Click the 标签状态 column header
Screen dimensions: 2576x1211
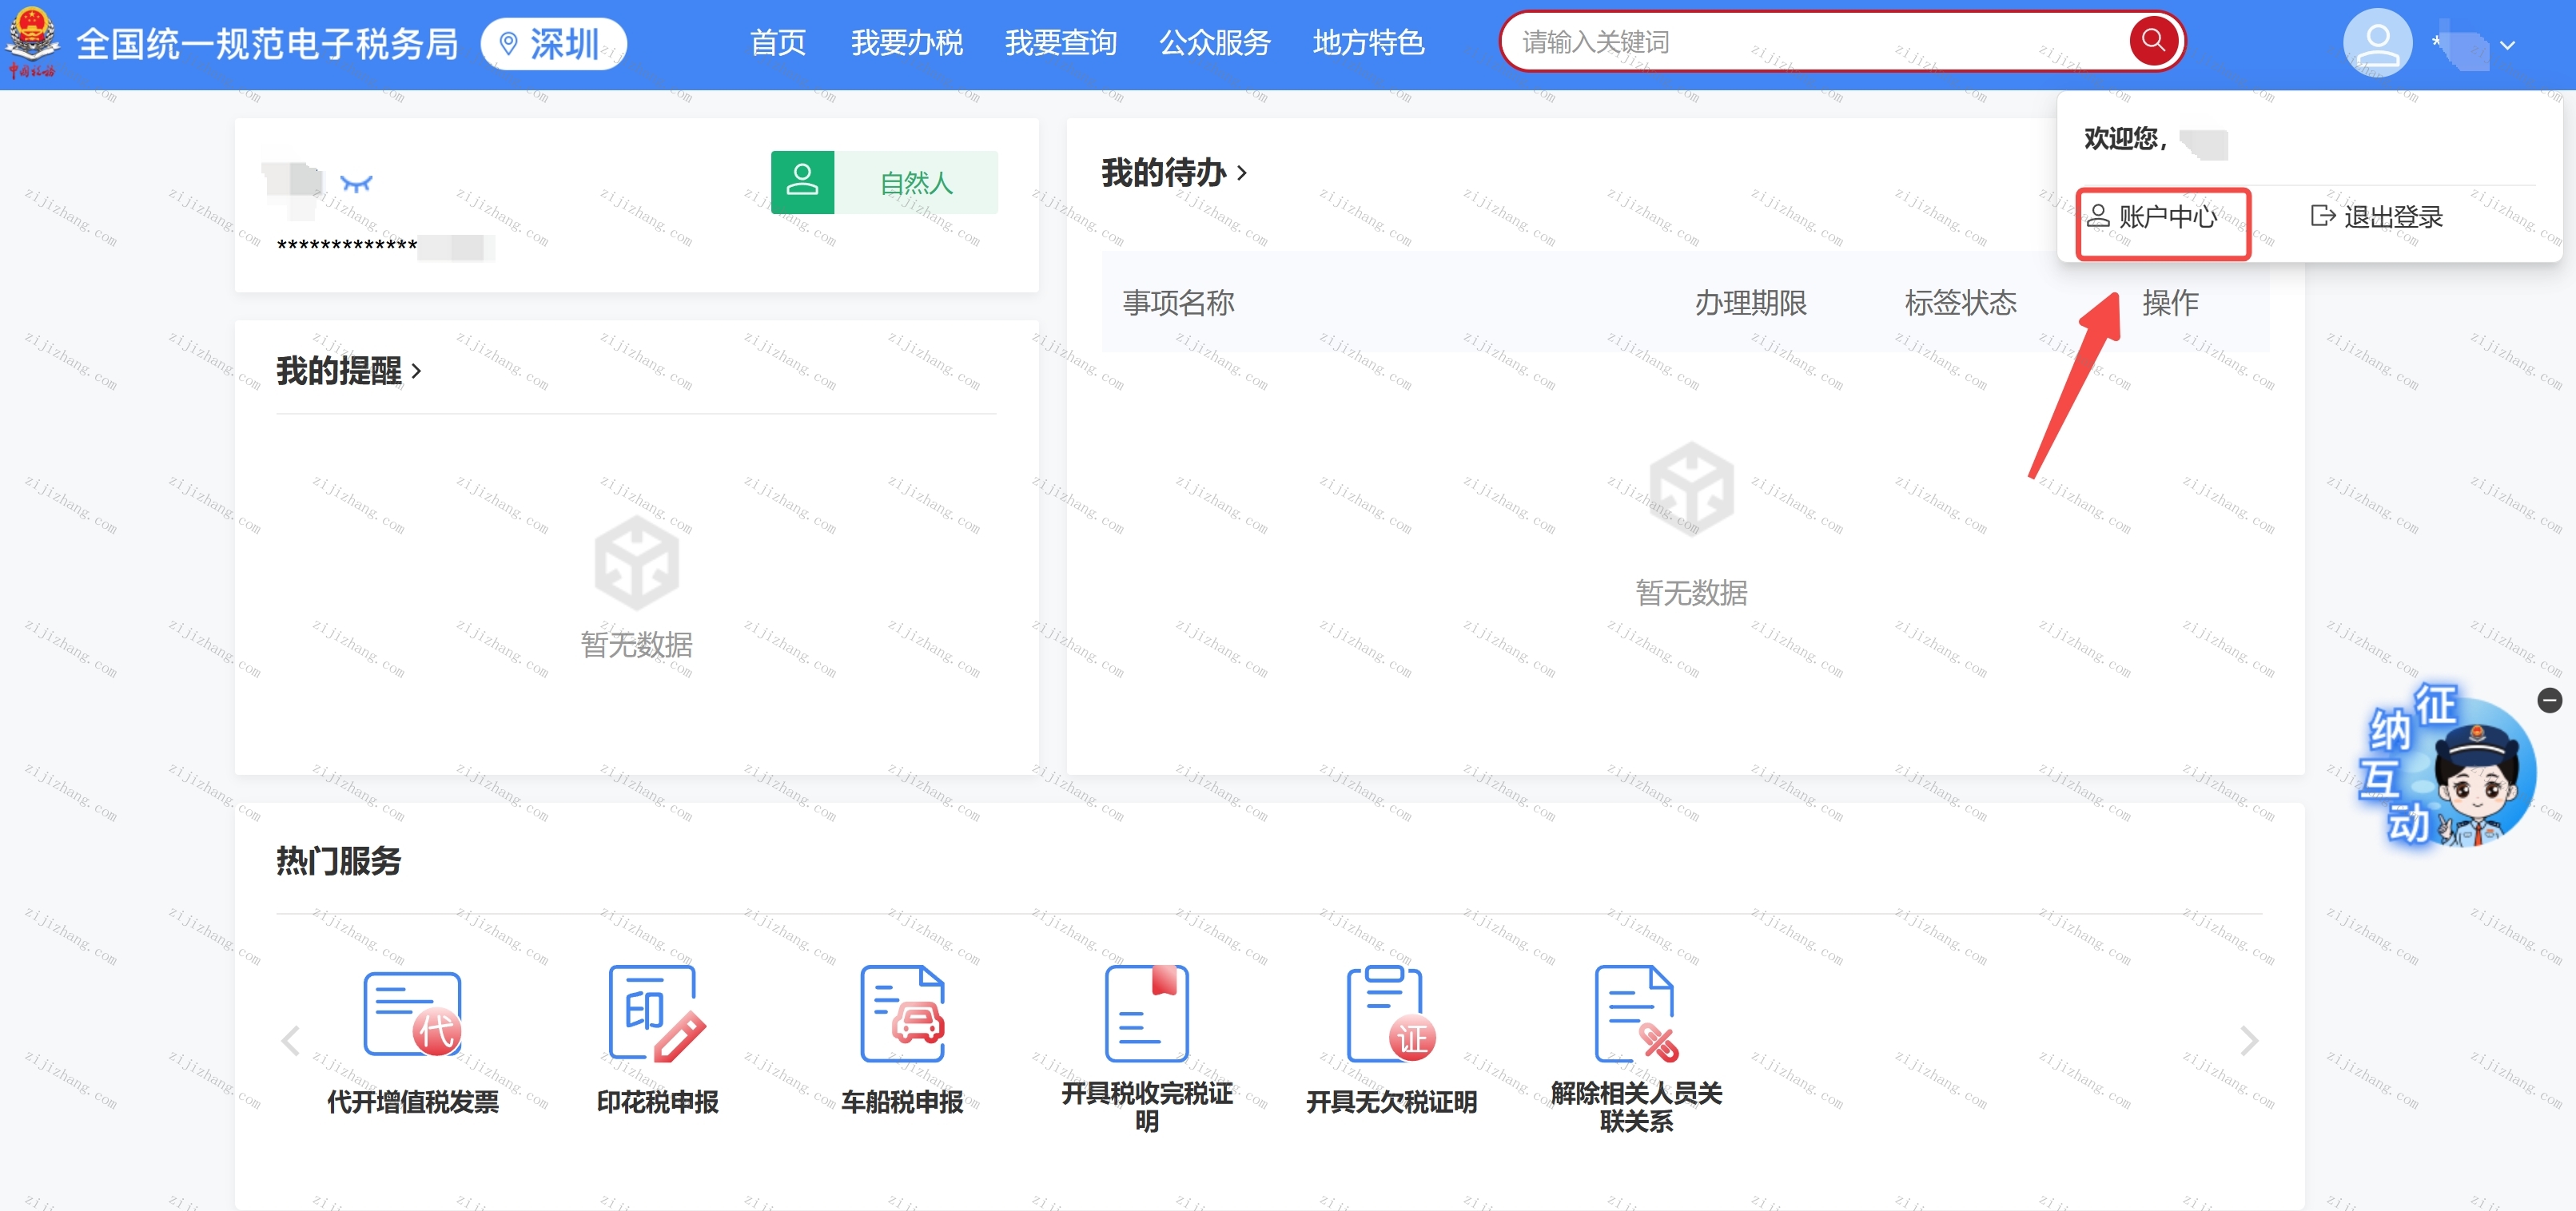click(1960, 303)
